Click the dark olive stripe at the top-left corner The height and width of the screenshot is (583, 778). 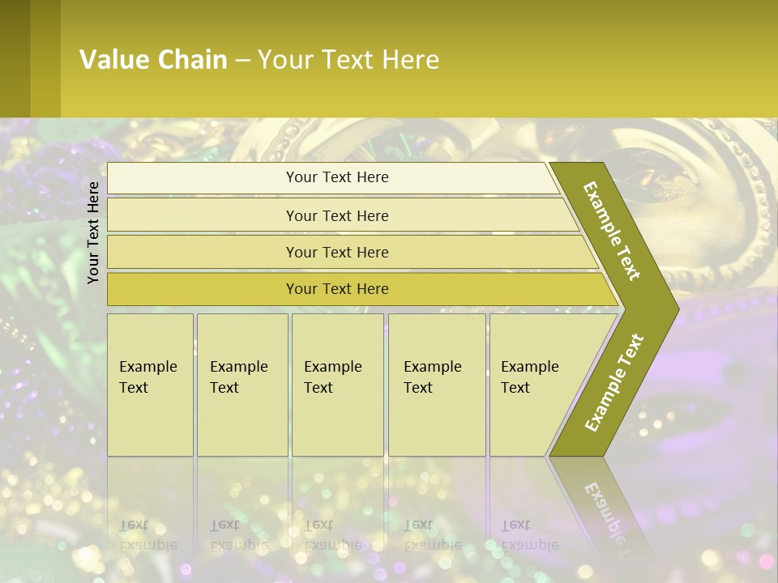15,58
